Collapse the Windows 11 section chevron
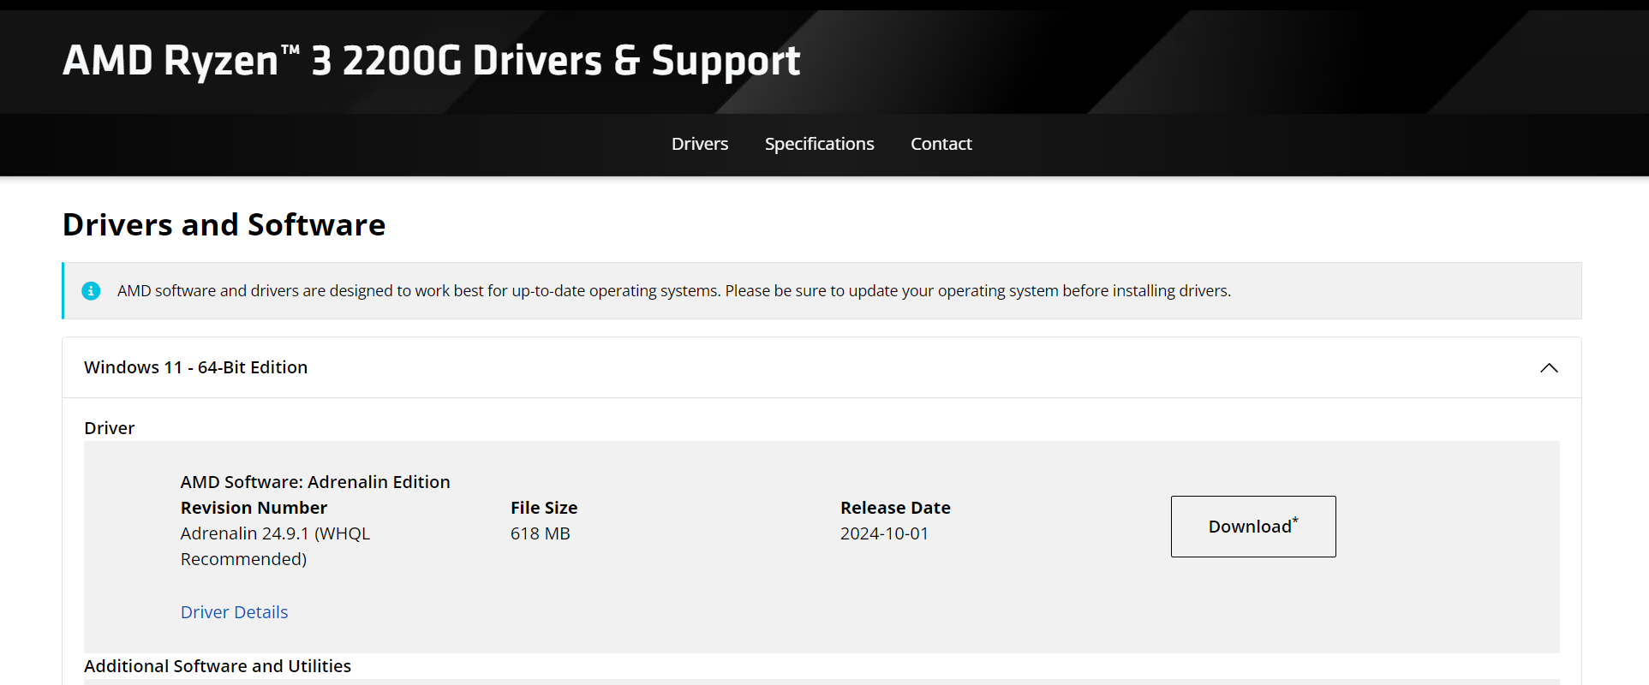The width and height of the screenshot is (1649, 685). click(x=1549, y=368)
